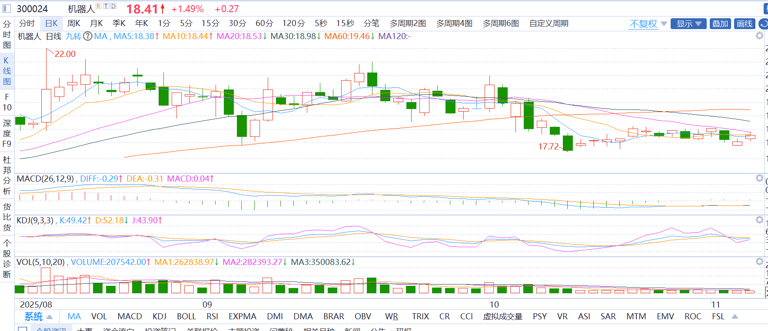768x331 pixels.
Task: Click the 画线 draw line button
Action: pos(745,24)
